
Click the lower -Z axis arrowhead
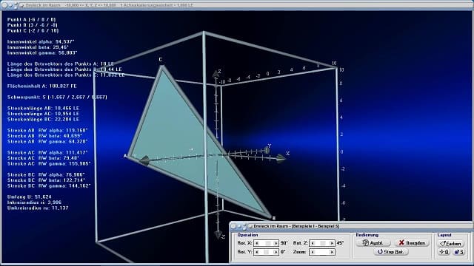click(x=218, y=235)
